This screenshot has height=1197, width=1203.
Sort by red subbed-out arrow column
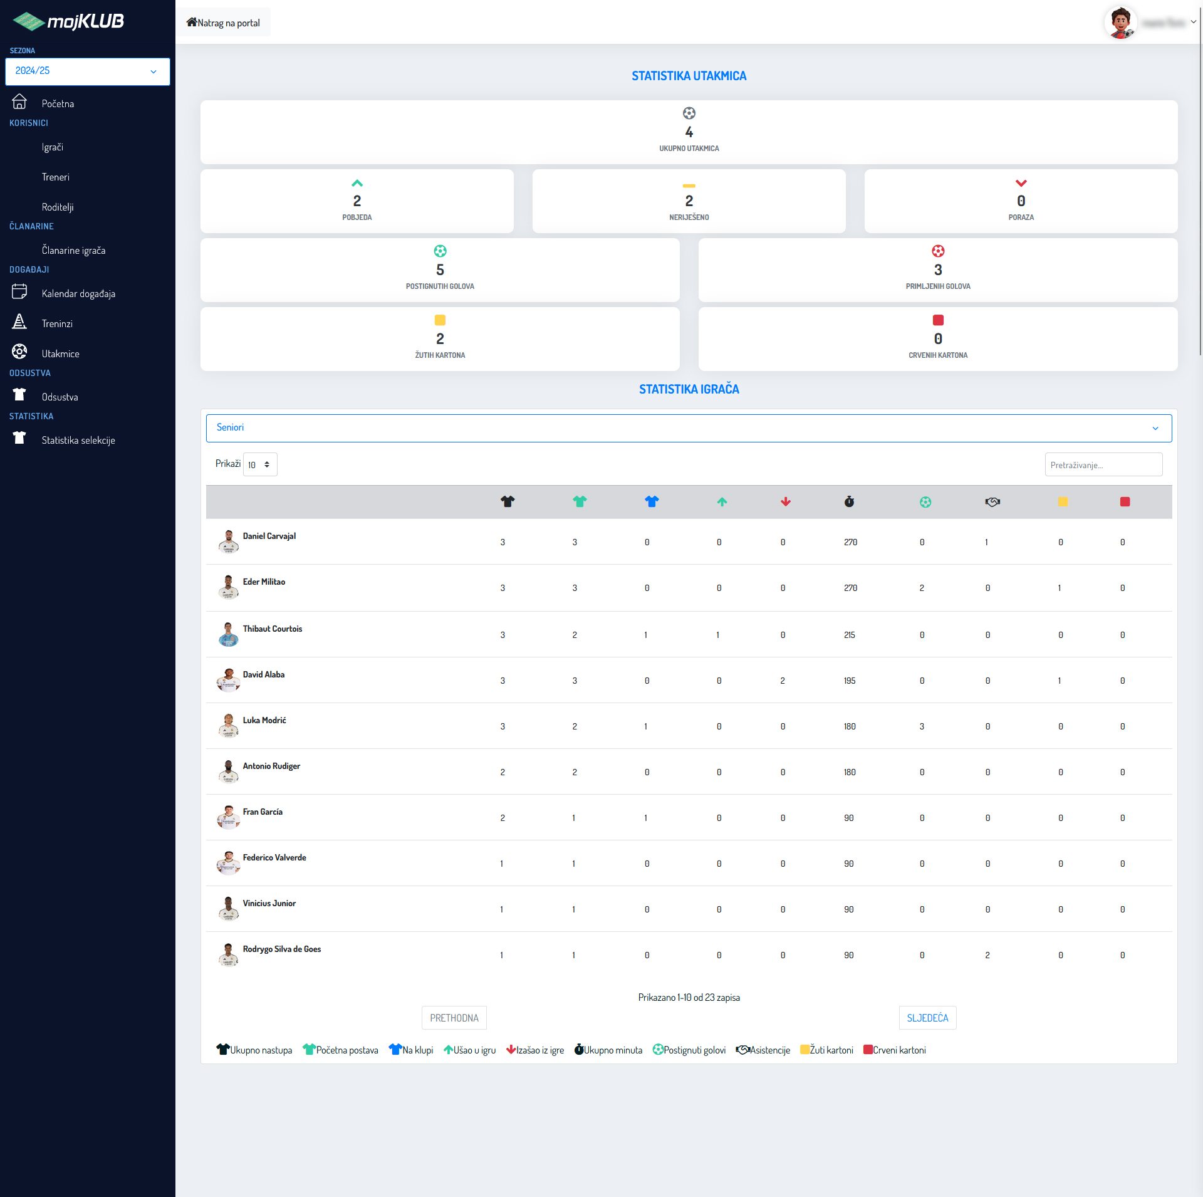click(786, 502)
